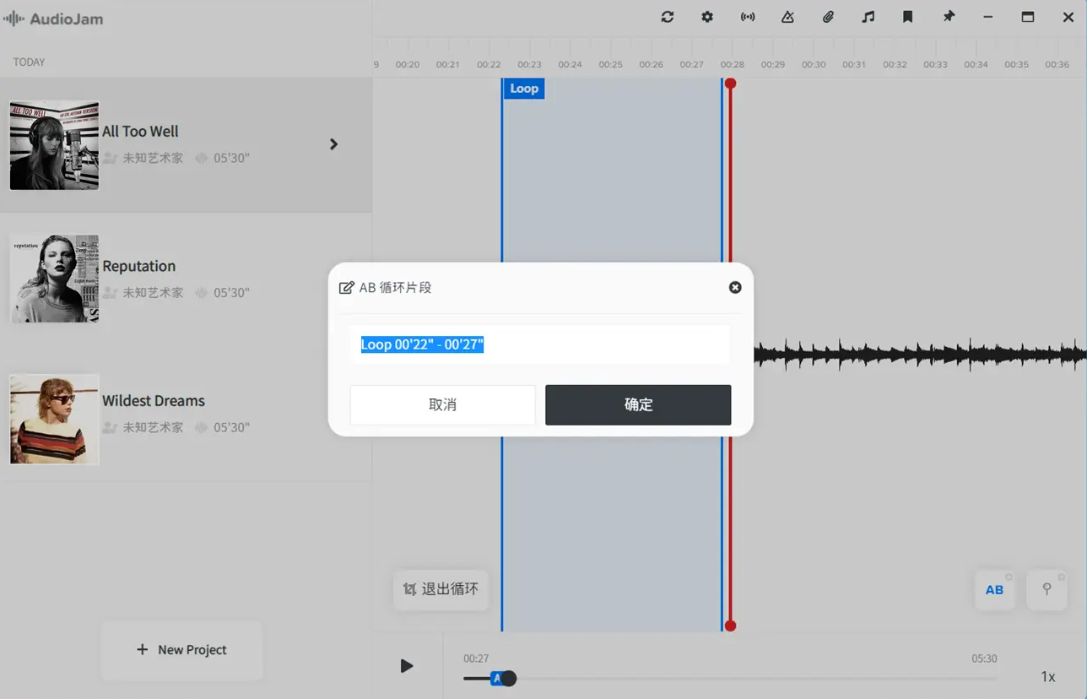The width and height of the screenshot is (1087, 699).
Task: Toggle the AB loop button
Action: click(x=994, y=589)
